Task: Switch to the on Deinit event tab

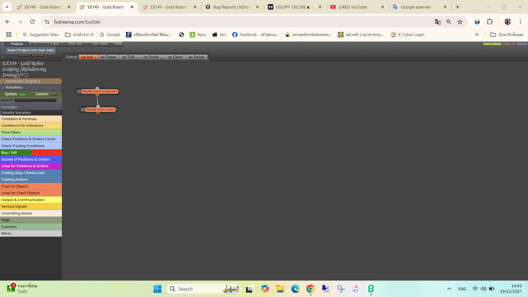Action: point(196,57)
